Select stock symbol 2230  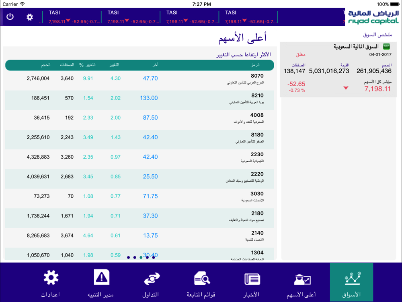[257, 154]
